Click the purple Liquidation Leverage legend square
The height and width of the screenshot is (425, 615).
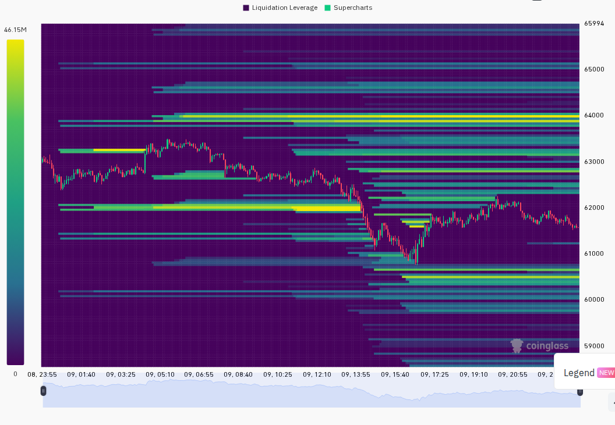246,8
